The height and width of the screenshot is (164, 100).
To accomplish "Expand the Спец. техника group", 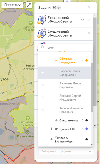I will click(56, 120).
